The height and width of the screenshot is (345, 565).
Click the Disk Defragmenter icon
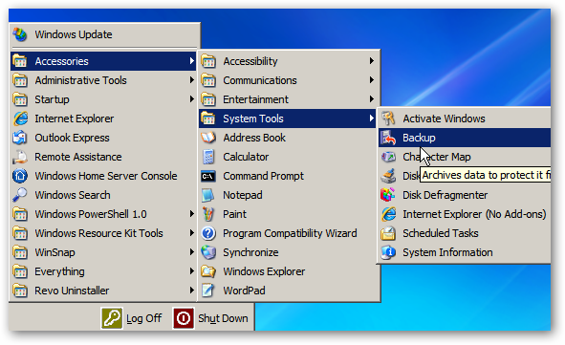pyautogui.click(x=388, y=195)
